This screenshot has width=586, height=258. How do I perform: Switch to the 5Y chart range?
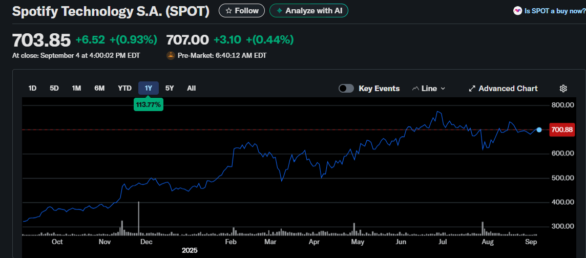pos(170,88)
